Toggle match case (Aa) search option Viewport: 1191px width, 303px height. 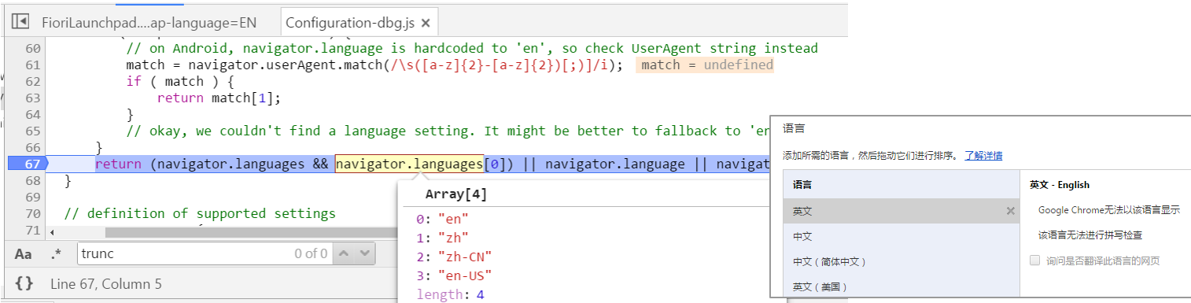(x=24, y=253)
